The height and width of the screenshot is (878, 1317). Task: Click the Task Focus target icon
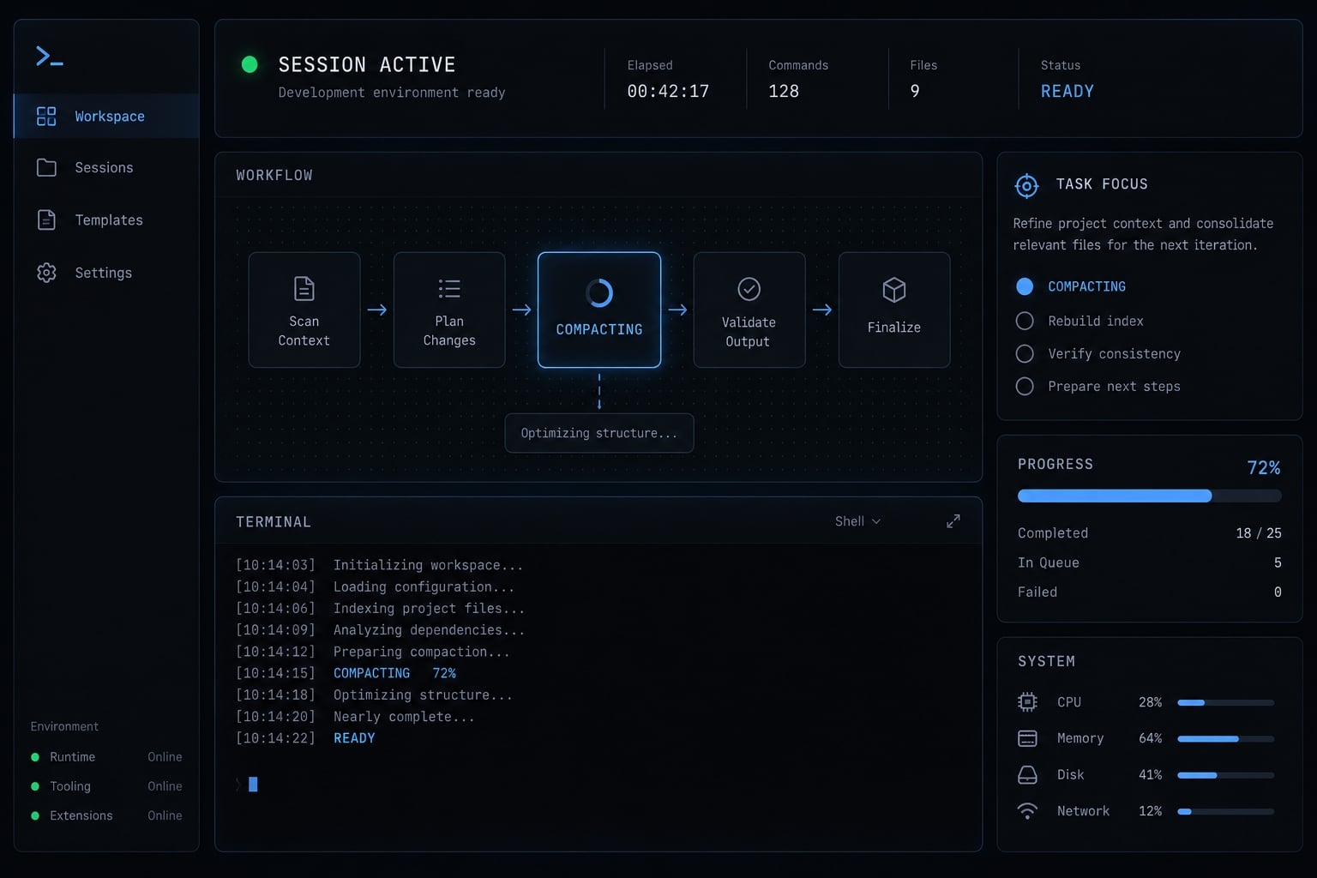coord(1026,185)
